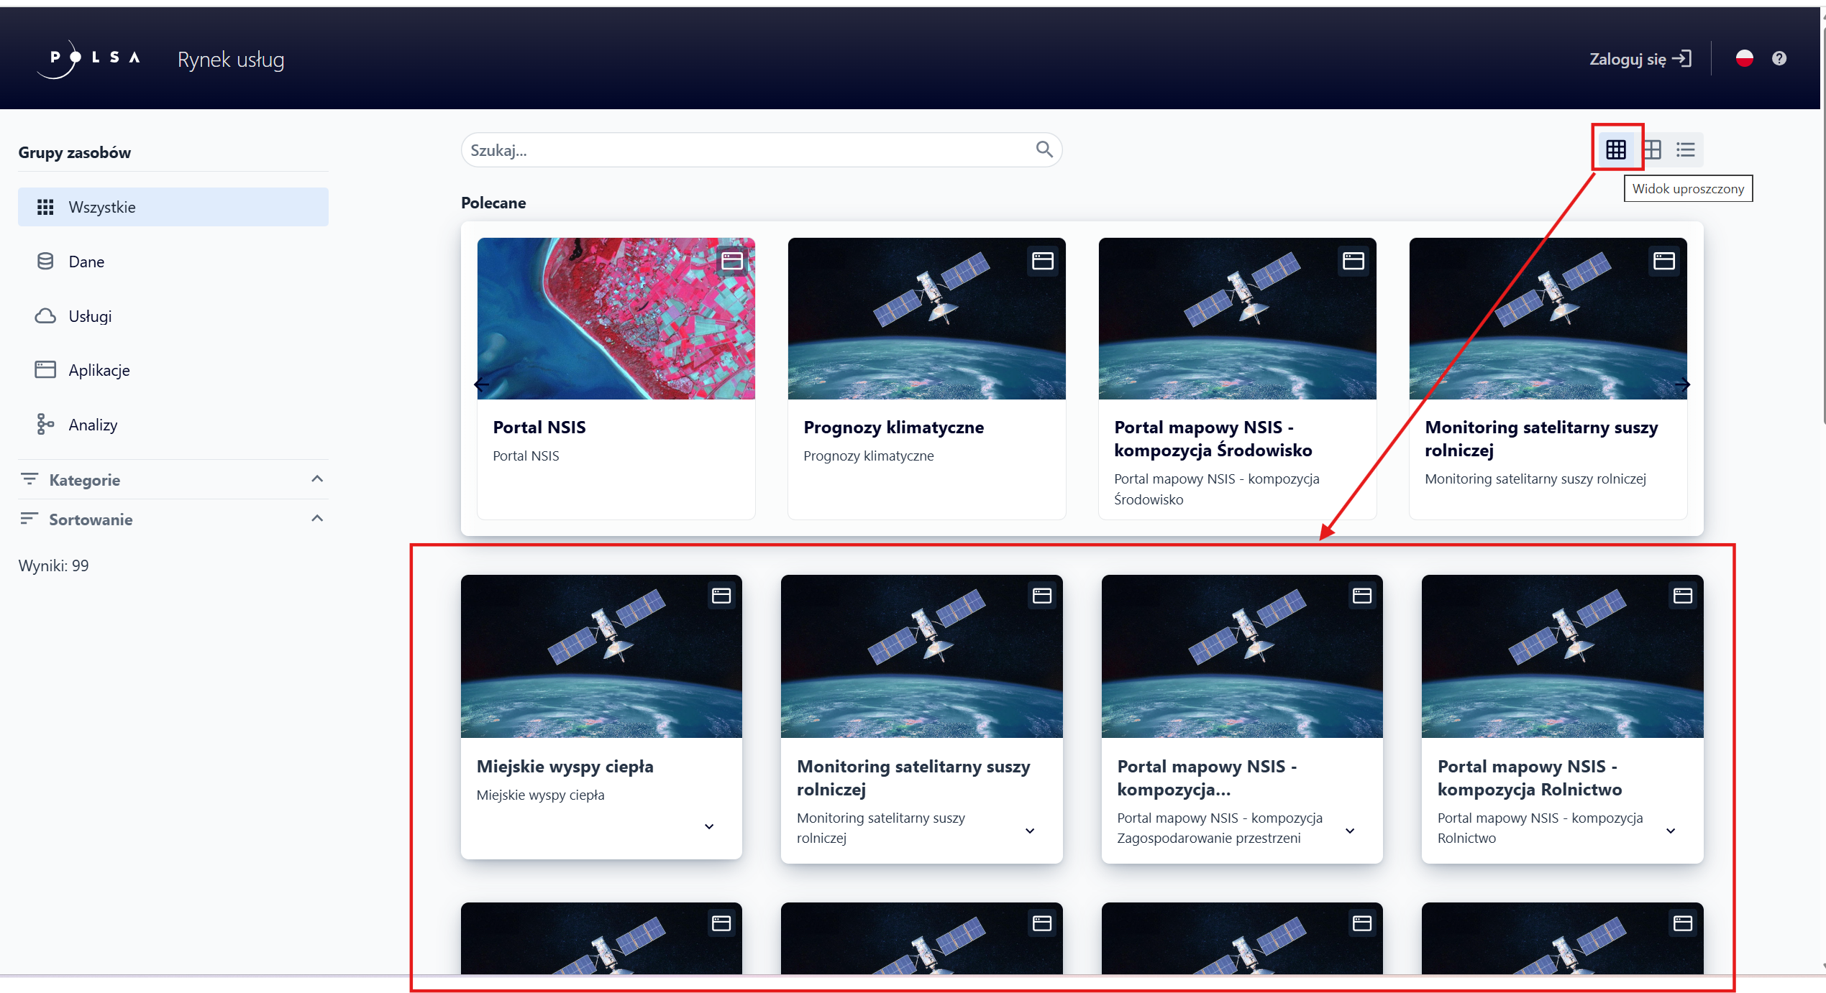Screen dimensions: 1826x993
Task: Switch to list view icon
Action: (1686, 149)
